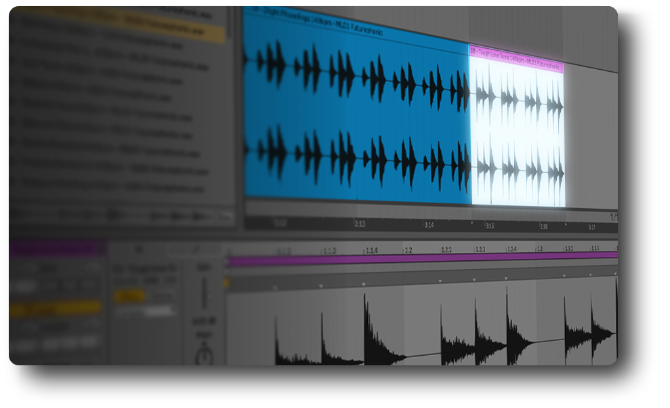Screen dimensions: 670x408
Task: Click the clip gain slider in Sample box
Action: 202,291
